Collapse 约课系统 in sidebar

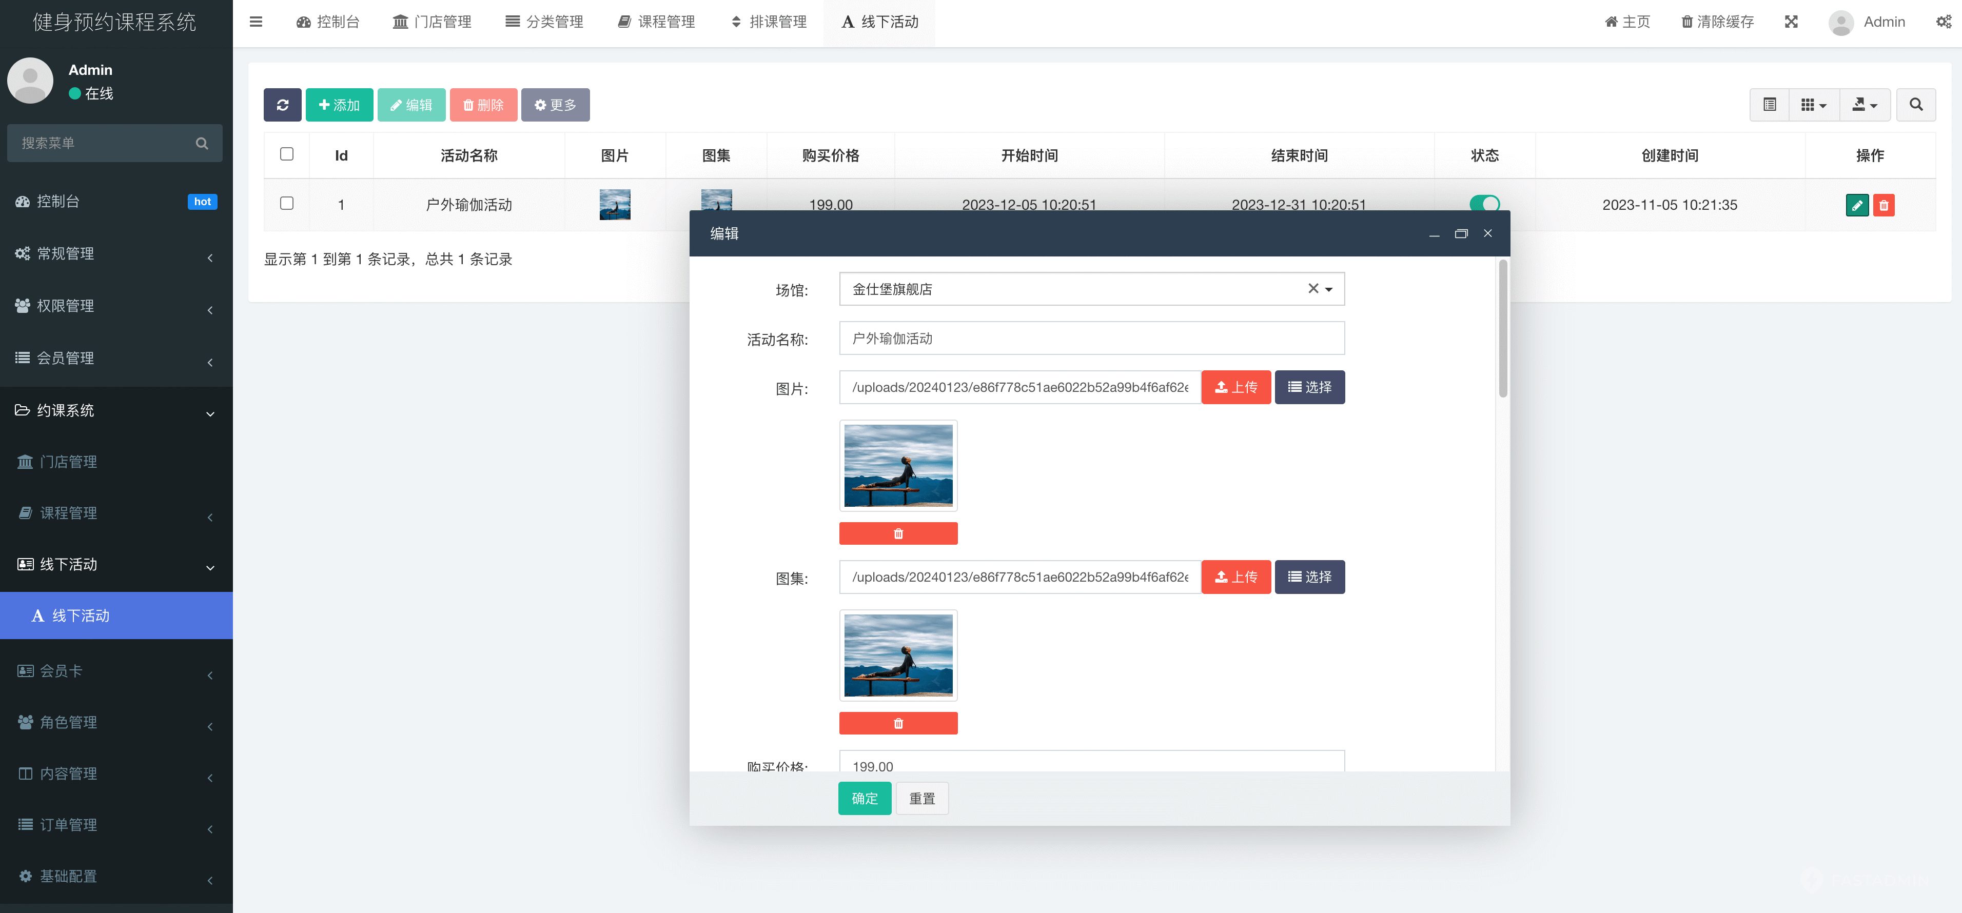116,410
